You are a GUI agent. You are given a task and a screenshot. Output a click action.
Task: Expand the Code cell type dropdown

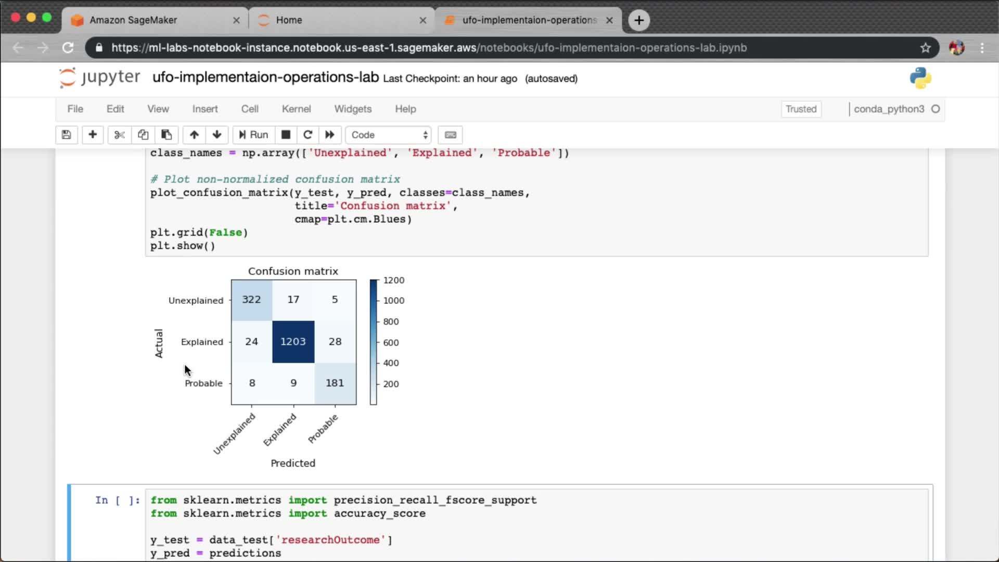point(389,135)
